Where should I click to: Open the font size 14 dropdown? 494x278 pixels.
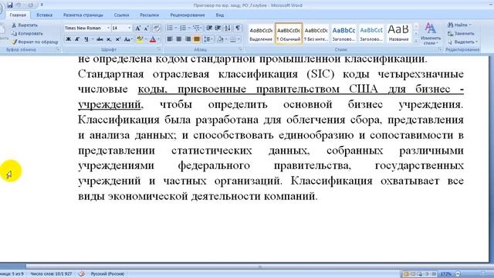point(129,28)
